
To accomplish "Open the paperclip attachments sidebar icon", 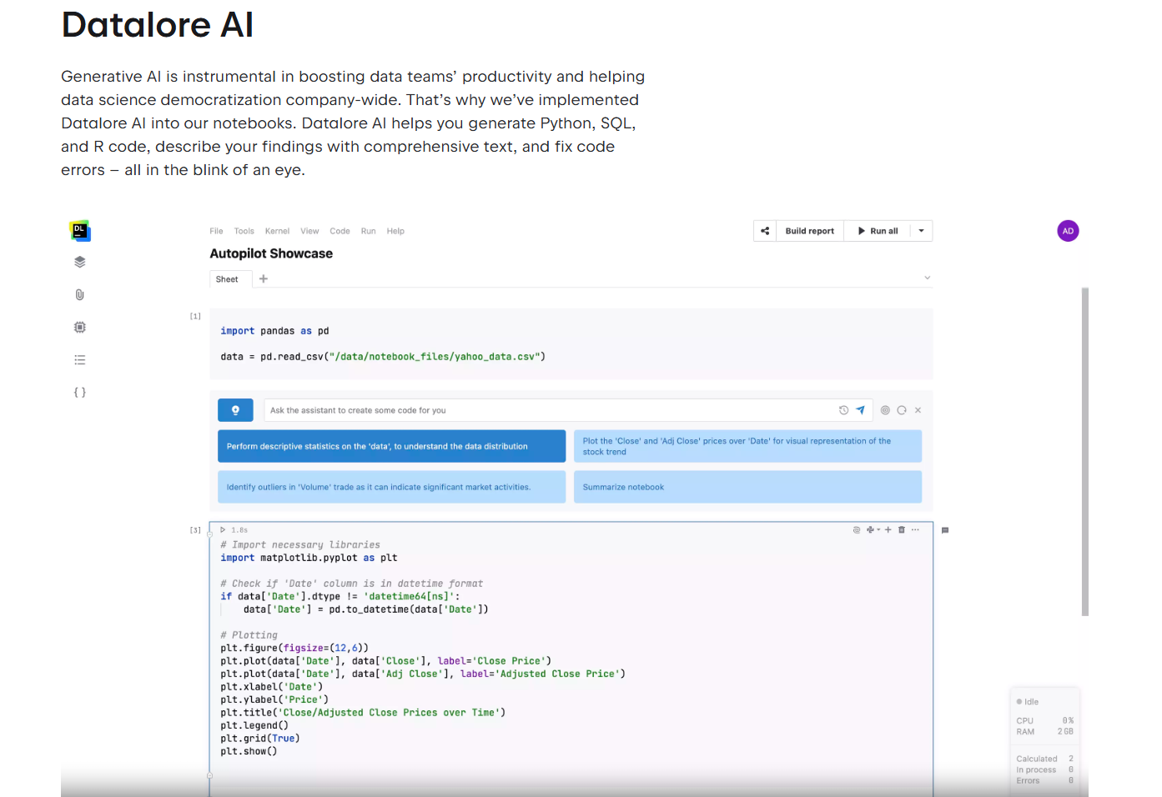I will click(x=80, y=294).
